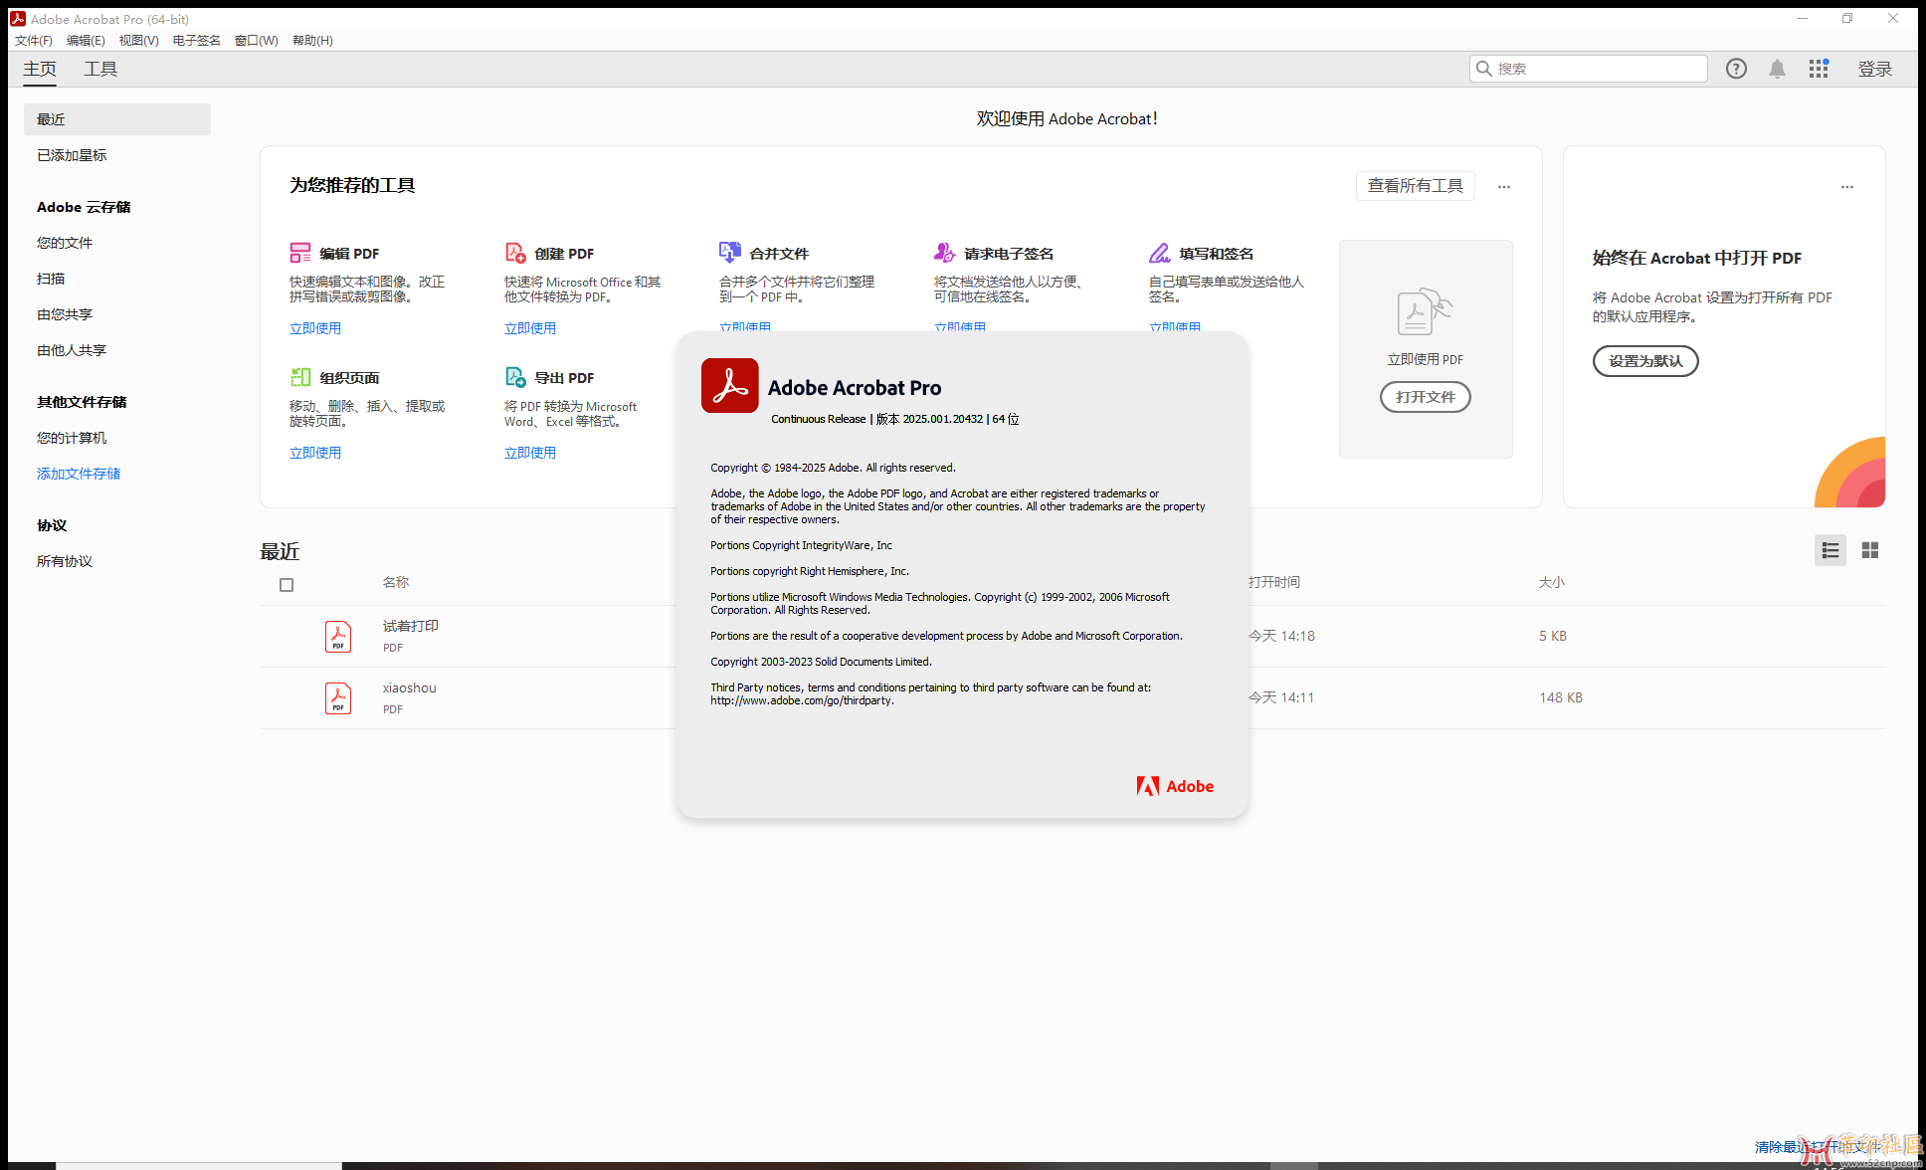Click the 清除最近打开的文件 link at the bottom
Viewport: 1926px width, 1170px height.
pyautogui.click(x=1817, y=1147)
